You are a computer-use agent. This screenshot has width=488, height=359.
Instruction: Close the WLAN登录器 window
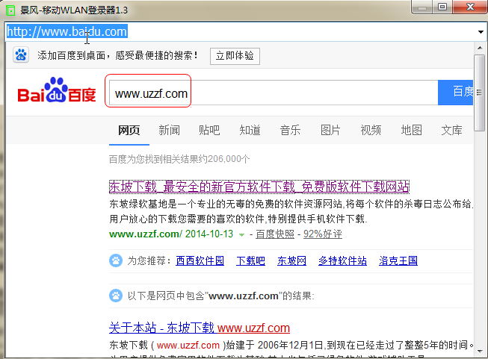(x=470, y=7)
